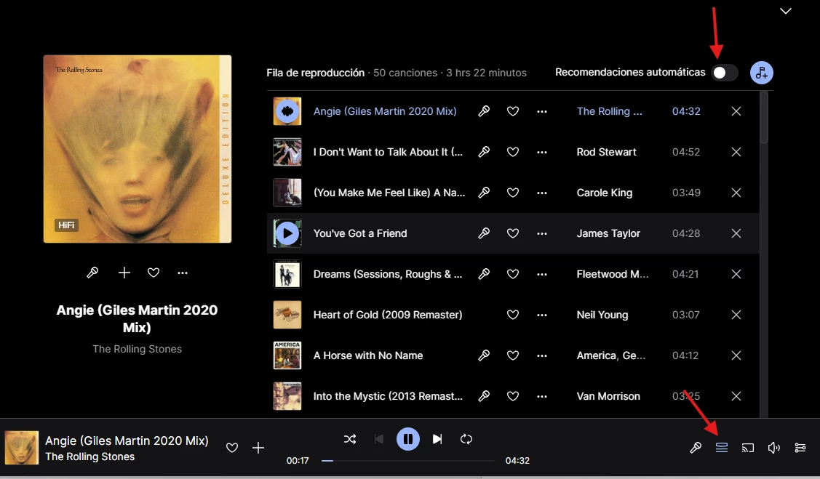Remove Dreams from the queue
Viewport: 820px width, 479px height.
[x=736, y=274]
